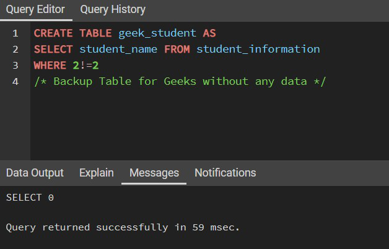Click line number 4 in the gutter
Viewport: 389px width, 249px height.
(15, 81)
